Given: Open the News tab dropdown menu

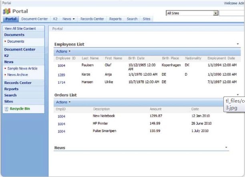Looking at the screenshot, I should [74, 19].
